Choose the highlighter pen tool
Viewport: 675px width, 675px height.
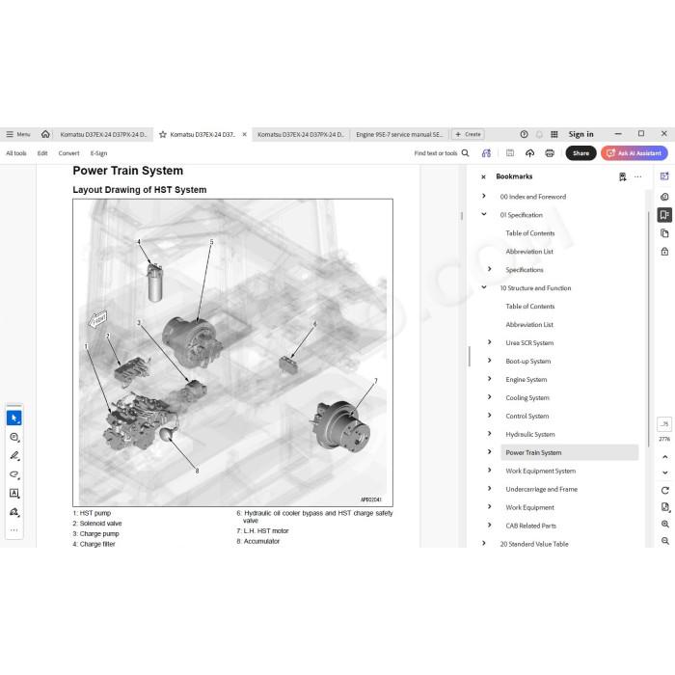point(14,456)
